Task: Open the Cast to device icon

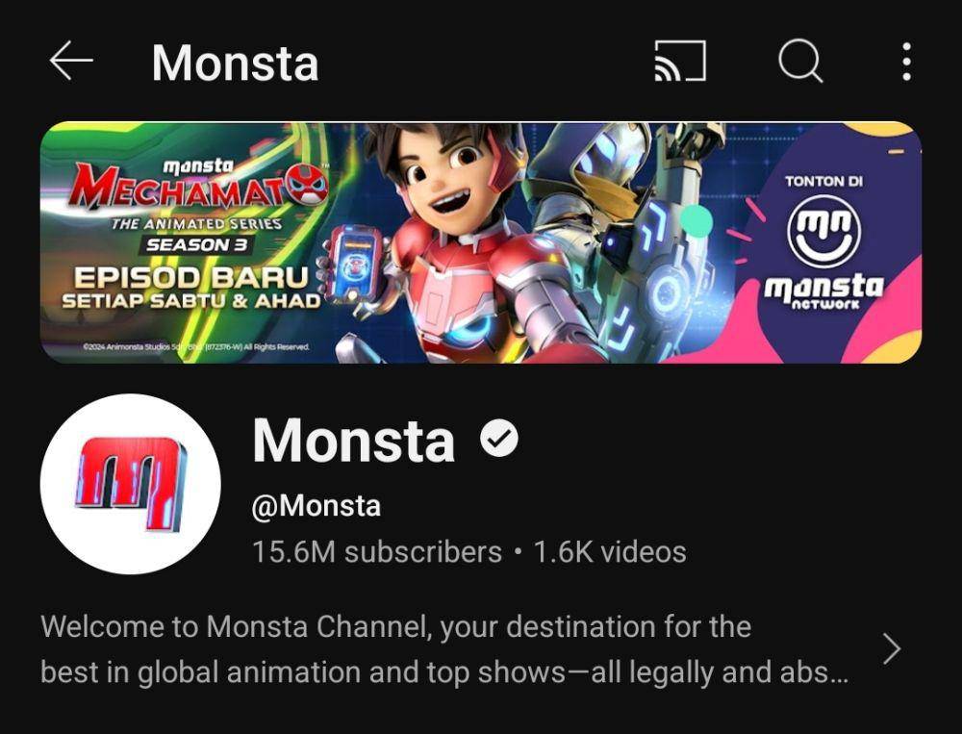Action: 680,62
